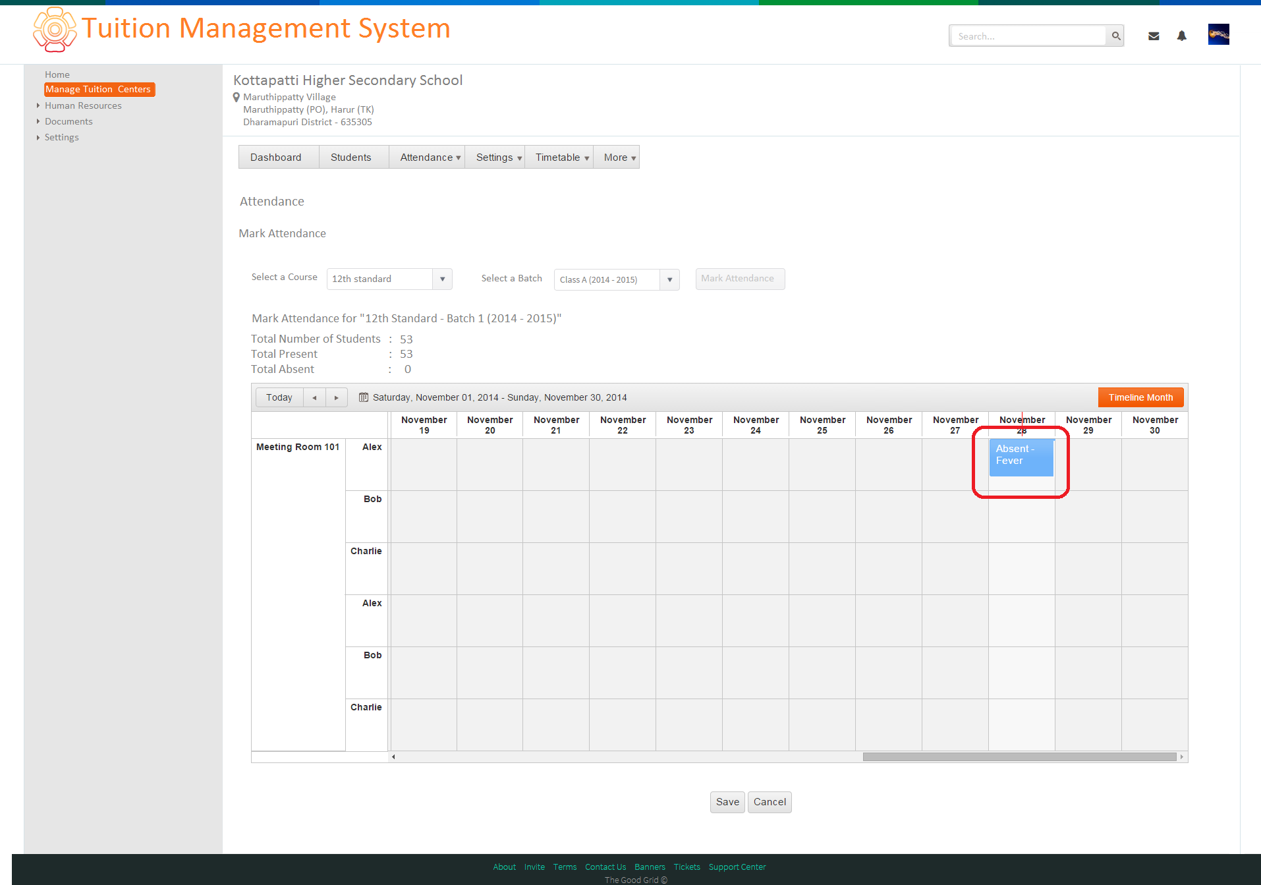Open the mail envelope icon

1154,36
